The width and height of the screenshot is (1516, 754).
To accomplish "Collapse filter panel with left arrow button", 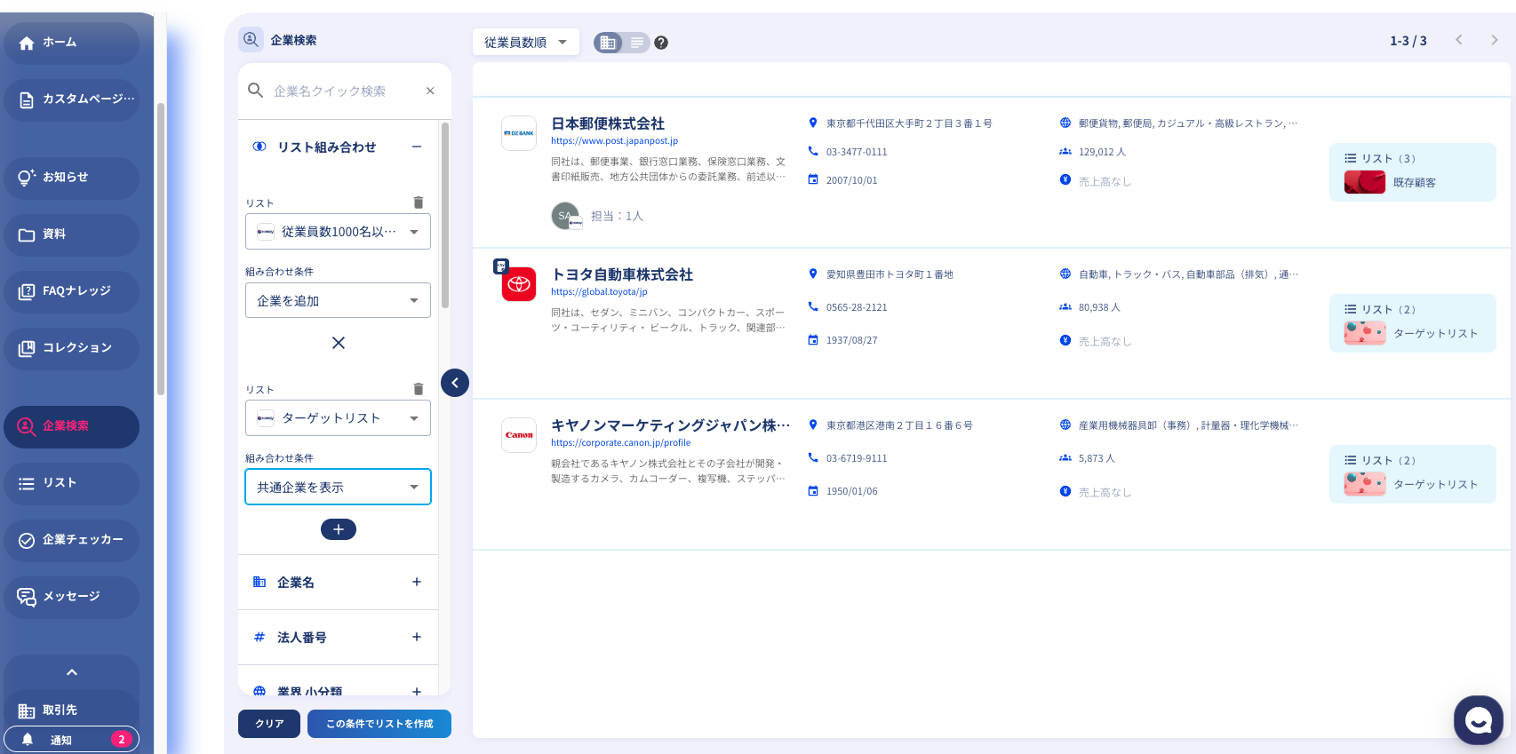I will [x=455, y=383].
